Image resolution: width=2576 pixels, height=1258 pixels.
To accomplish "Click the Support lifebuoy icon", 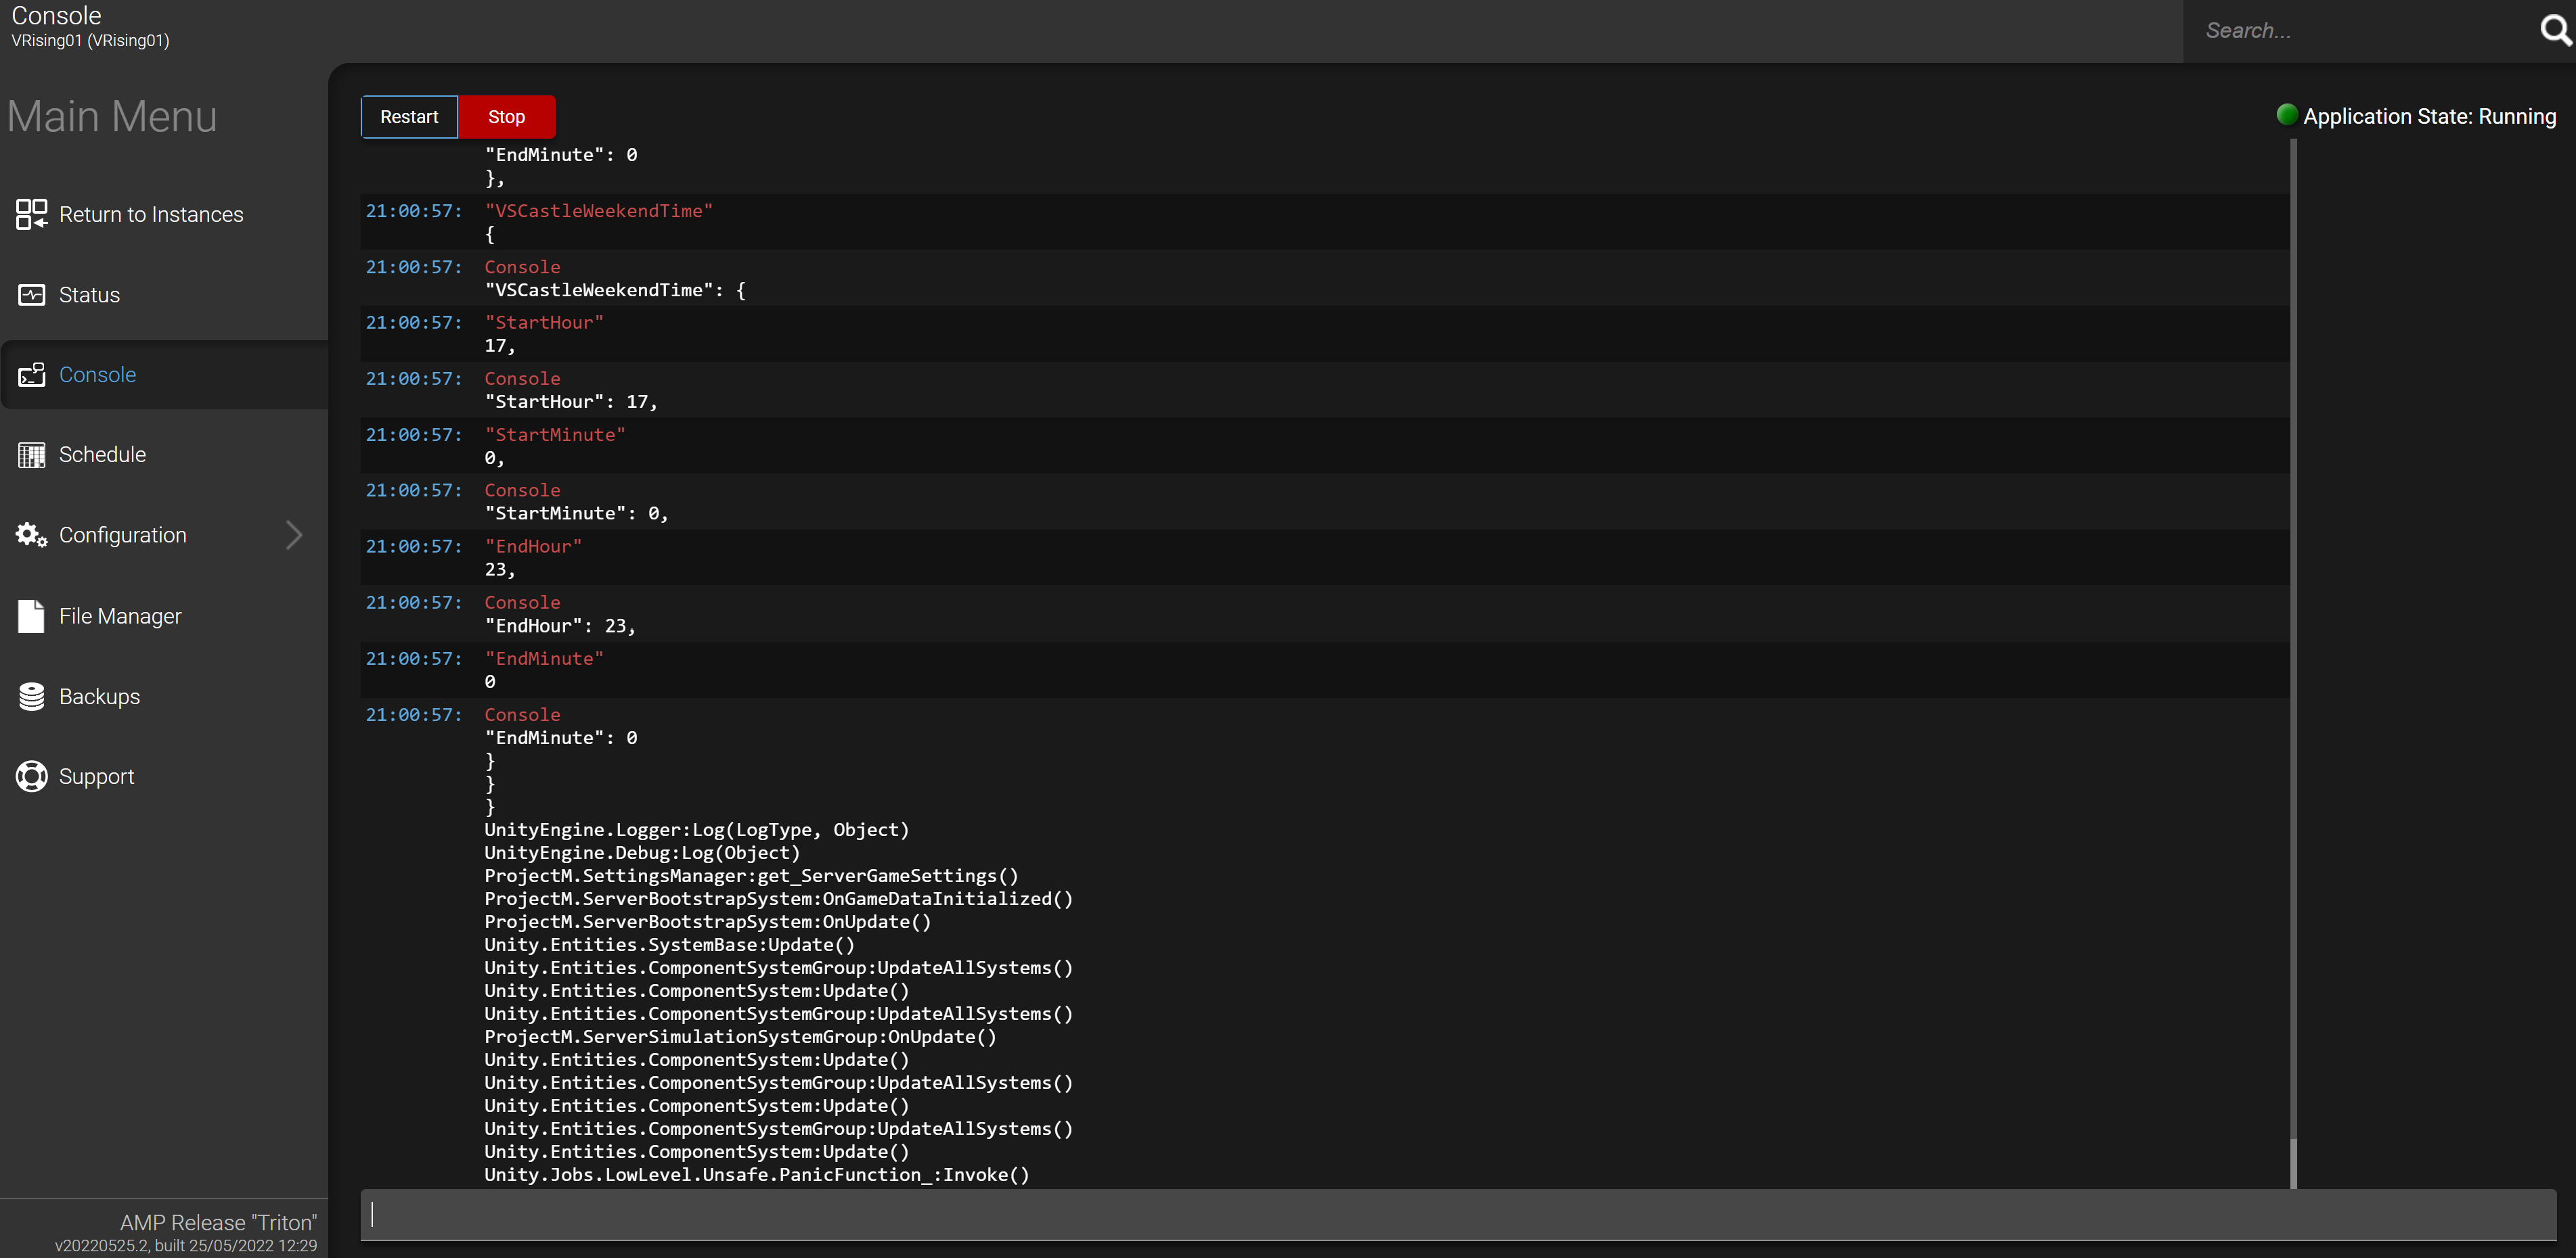I will pyautogui.click(x=31, y=776).
